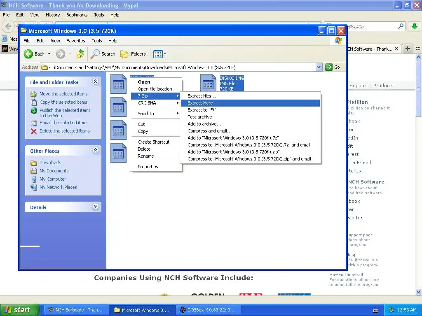422x316 pixels.
Task: Open the Mypal History menu
Action: coord(53,15)
